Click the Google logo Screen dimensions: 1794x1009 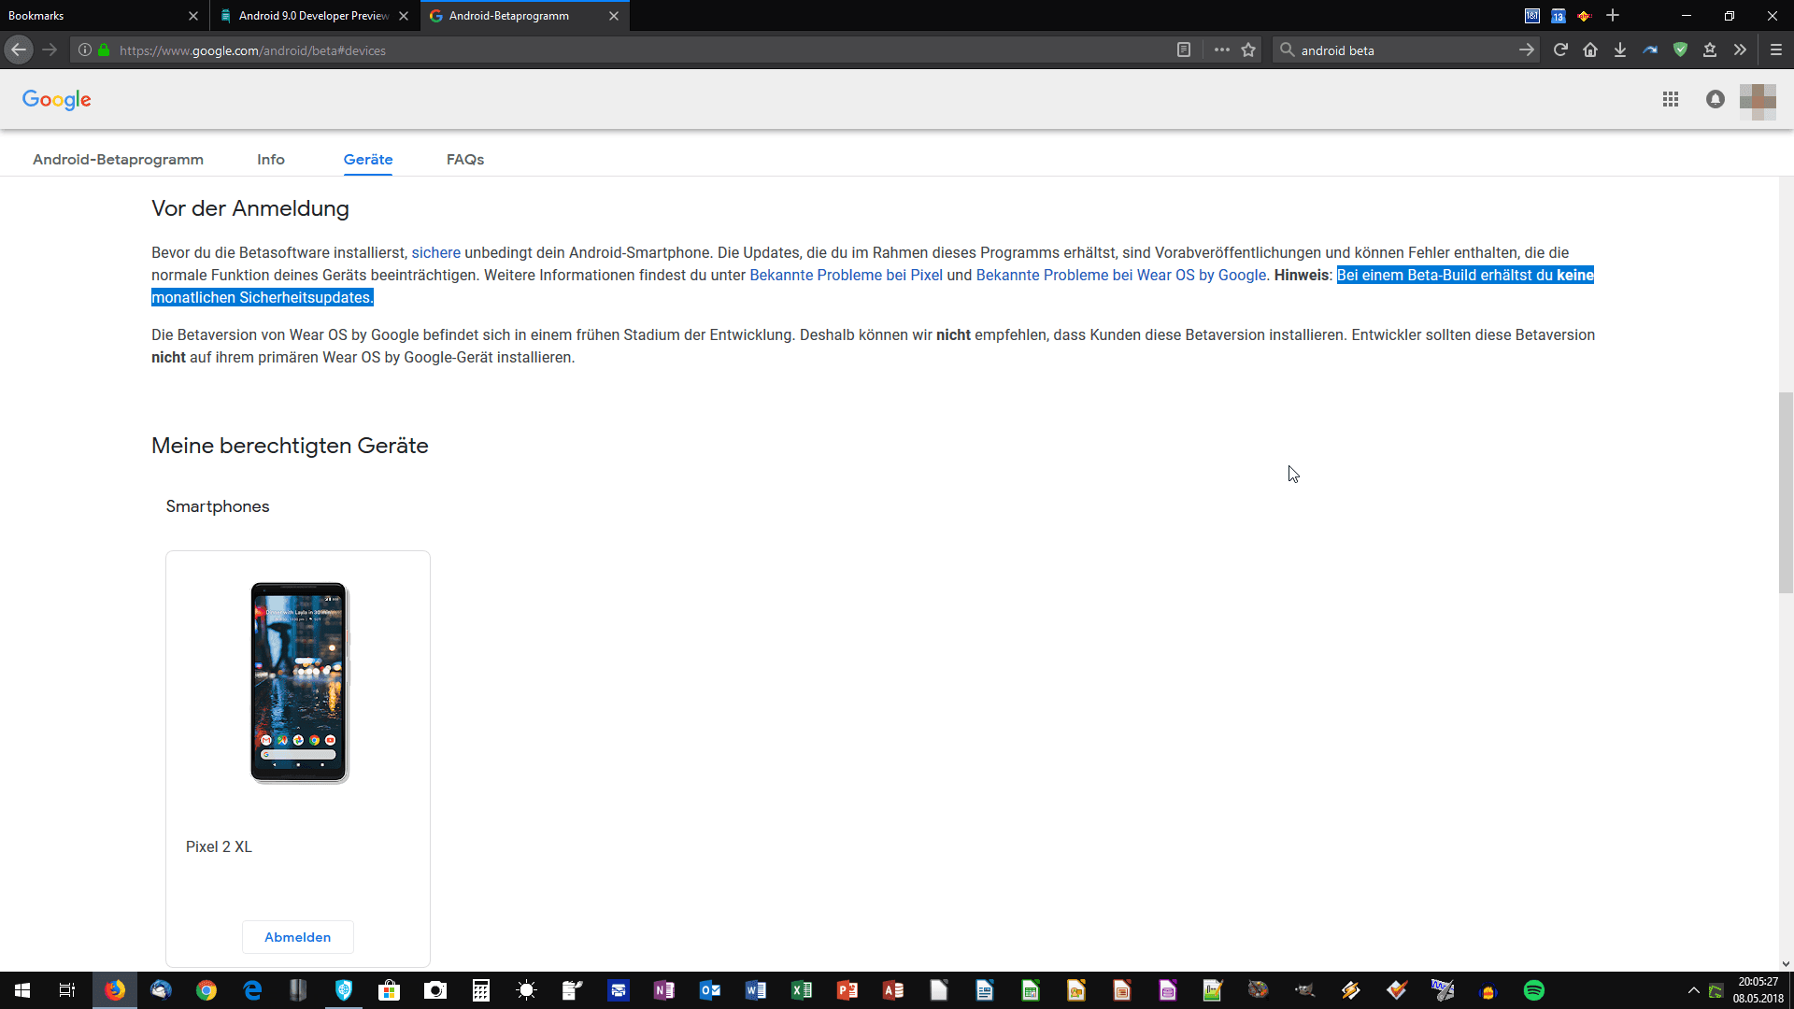click(x=57, y=100)
